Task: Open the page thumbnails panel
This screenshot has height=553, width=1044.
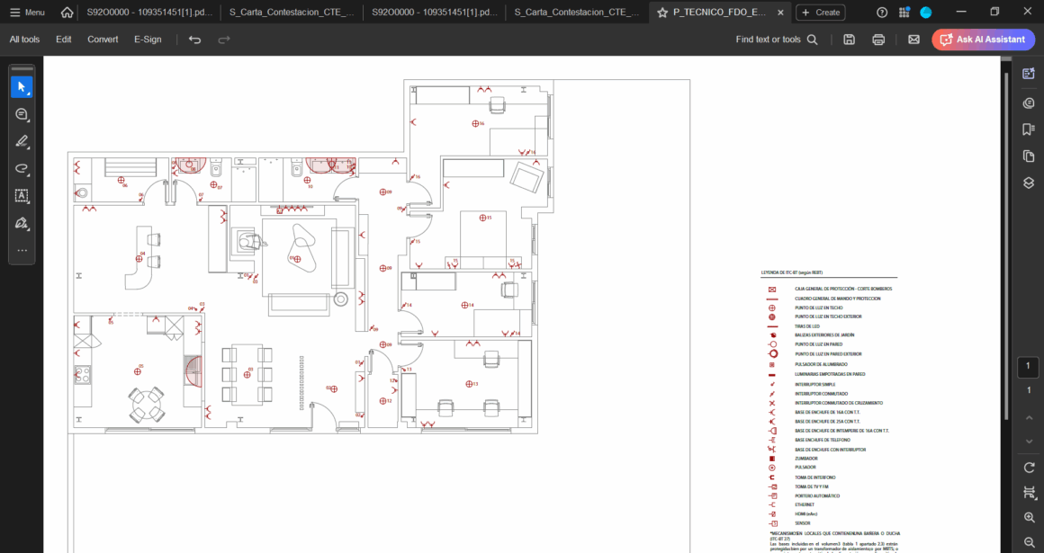Action: (x=1029, y=156)
